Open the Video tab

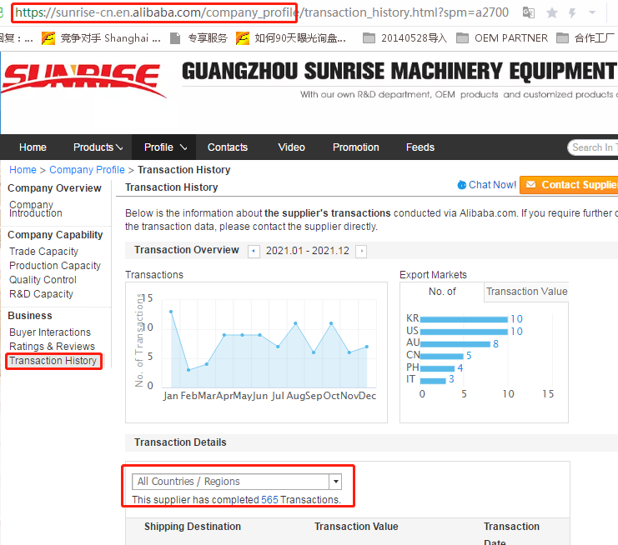(291, 147)
